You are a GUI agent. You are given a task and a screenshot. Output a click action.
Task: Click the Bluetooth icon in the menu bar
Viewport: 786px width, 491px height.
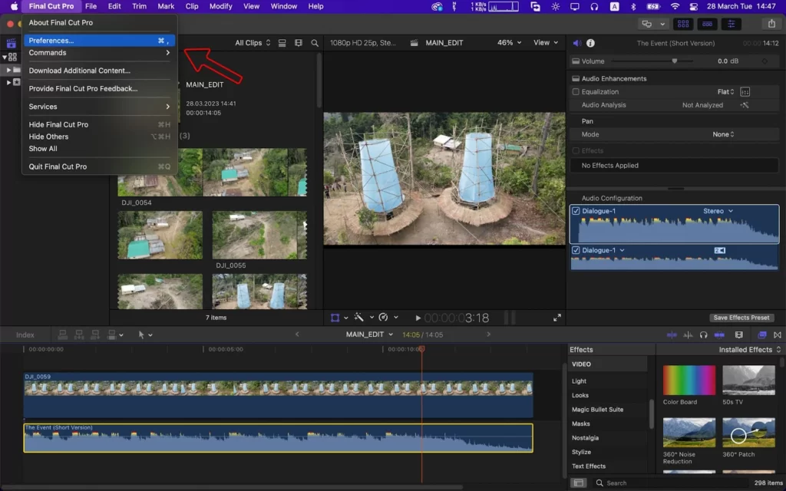click(633, 6)
